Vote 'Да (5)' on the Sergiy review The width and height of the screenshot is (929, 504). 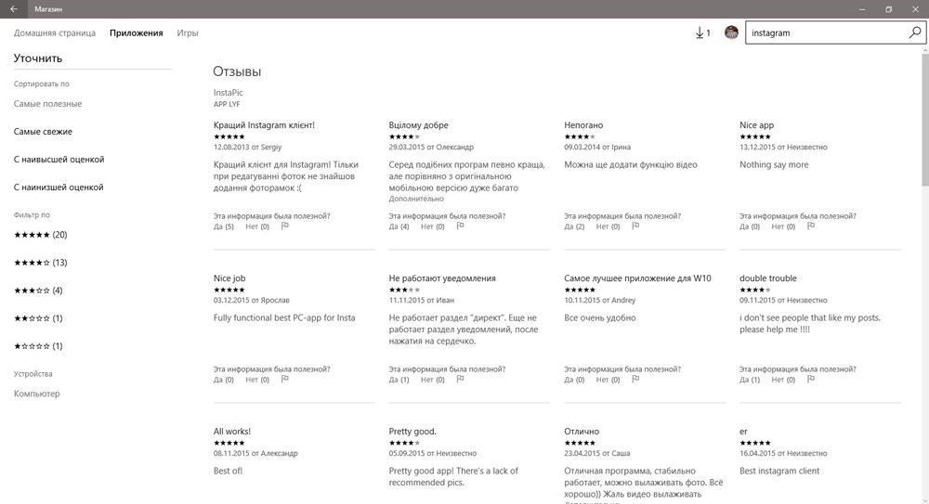click(223, 226)
